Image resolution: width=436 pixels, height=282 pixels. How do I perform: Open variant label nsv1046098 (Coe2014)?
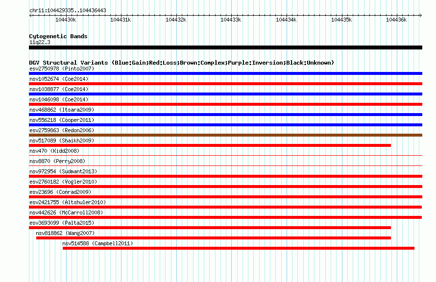pos(59,99)
